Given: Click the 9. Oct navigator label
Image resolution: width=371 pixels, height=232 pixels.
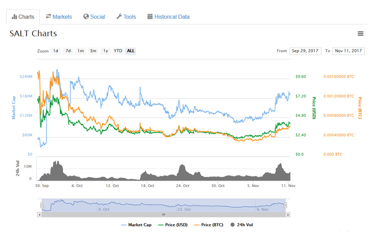Looking at the screenshot, I should [104, 209].
